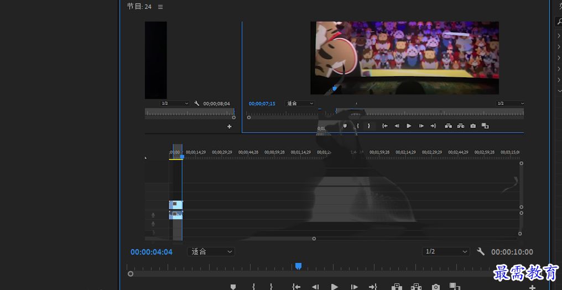Open small 1/2 dropdown left of 00;00;08;04
The height and width of the screenshot is (290, 562).
175,103
